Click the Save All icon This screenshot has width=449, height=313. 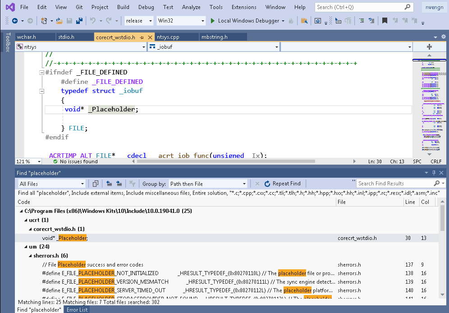tap(79, 21)
